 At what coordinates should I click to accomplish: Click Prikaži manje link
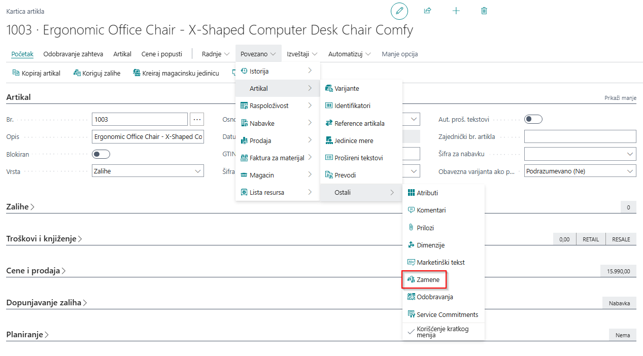[x=620, y=98]
